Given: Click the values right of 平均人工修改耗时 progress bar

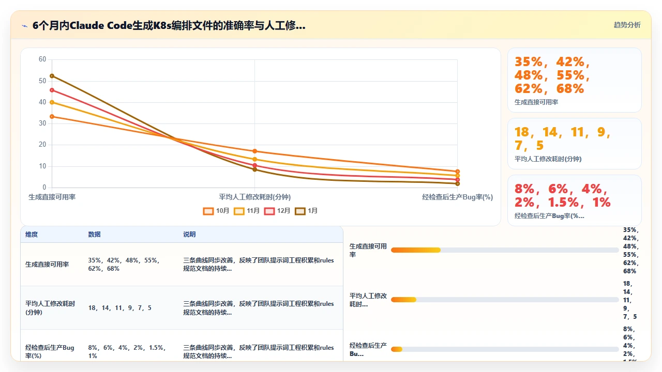Looking at the screenshot, I should point(630,300).
